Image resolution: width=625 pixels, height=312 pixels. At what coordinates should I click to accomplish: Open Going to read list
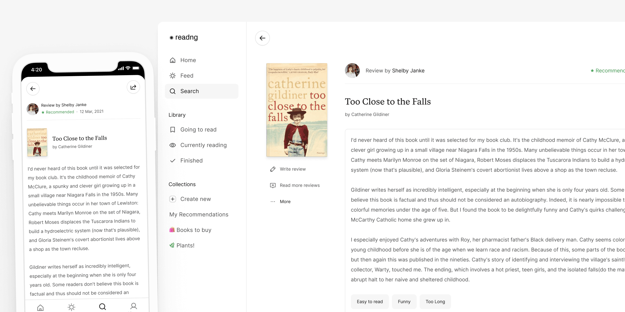click(x=198, y=129)
